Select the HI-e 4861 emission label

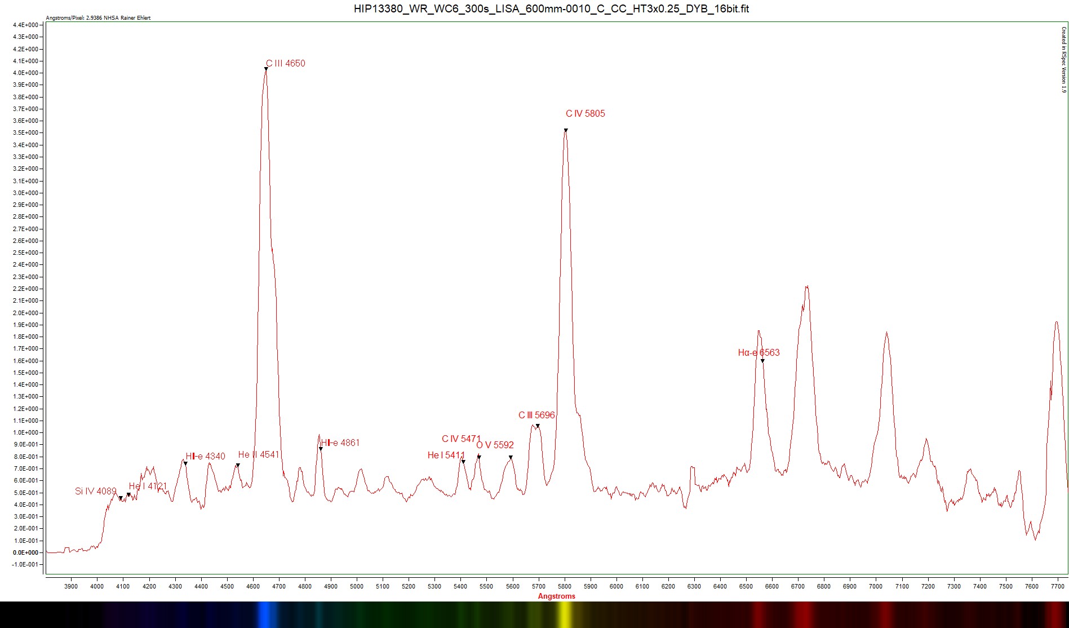(x=340, y=443)
